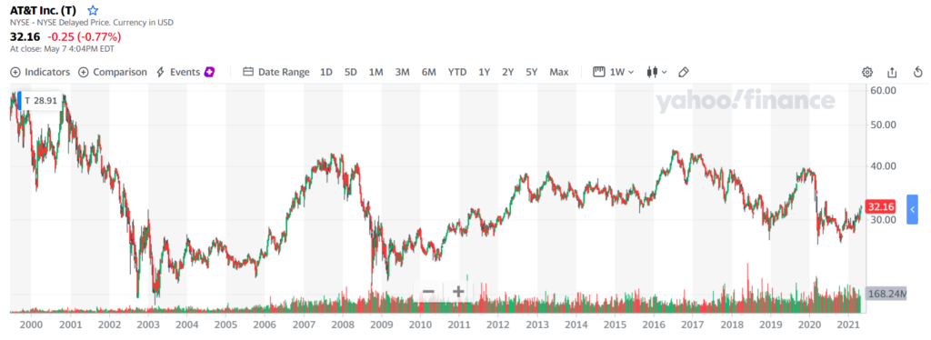Click the 2020 year axis label
This screenshot has height=340, width=931.
(x=809, y=325)
